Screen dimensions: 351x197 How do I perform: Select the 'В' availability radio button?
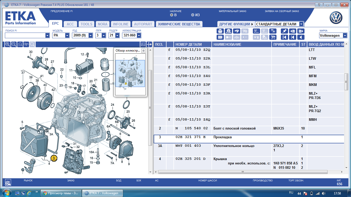point(172,15)
